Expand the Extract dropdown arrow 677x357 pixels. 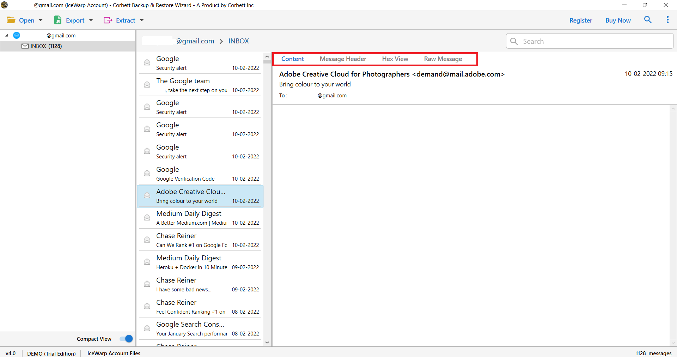coord(142,20)
